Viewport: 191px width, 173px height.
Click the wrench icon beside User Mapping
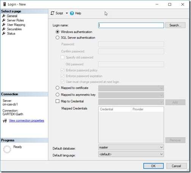click(x=4, y=25)
